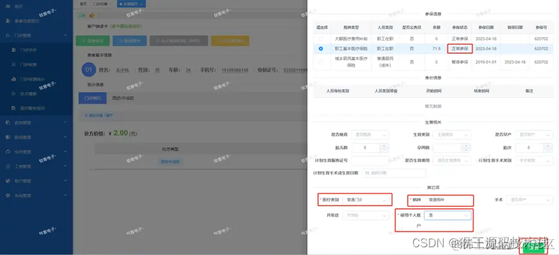The image size is (559, 255).
Task: Switch to the 首页 top tab
Action: coord(83,4)
